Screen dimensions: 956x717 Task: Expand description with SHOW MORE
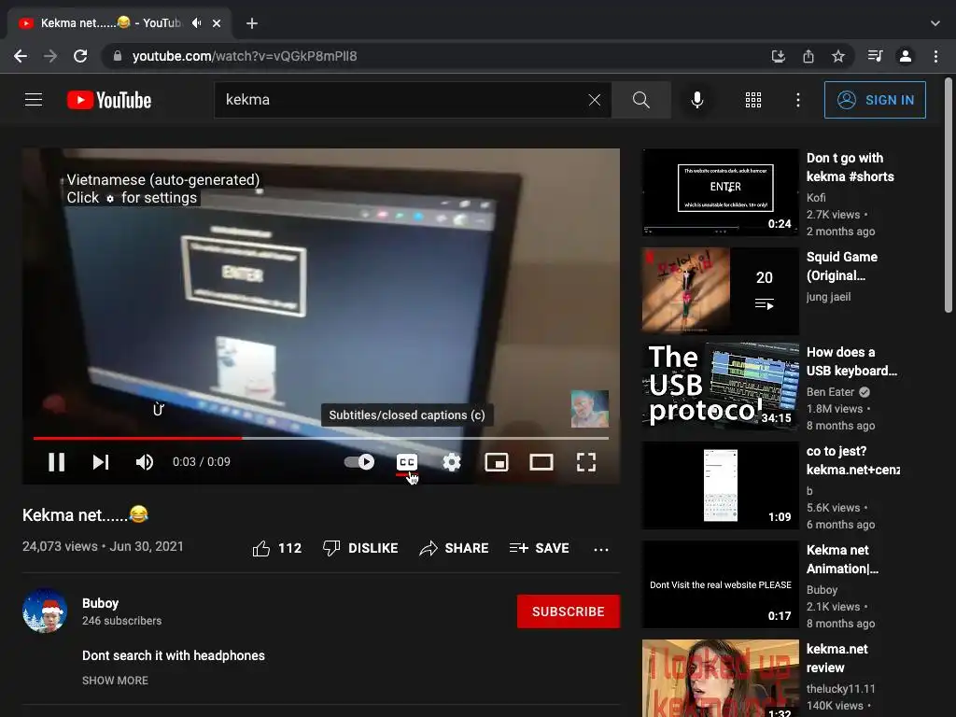point(115,681)
